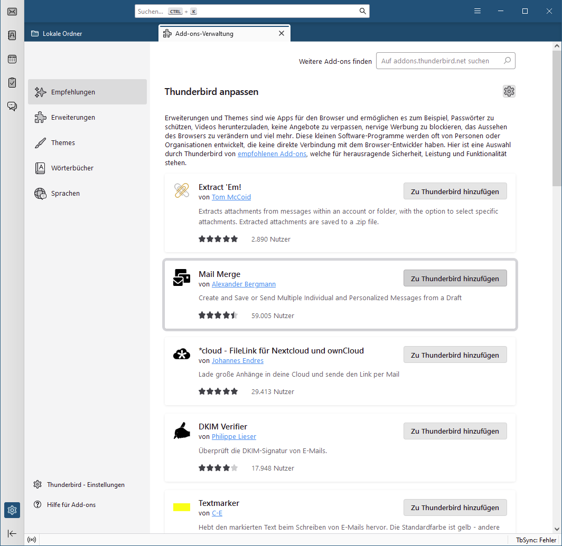Viewport: 562px width, 546px height.
Task: Click the vertical scrollbar down arrow
Action: [x=557, y=529]
